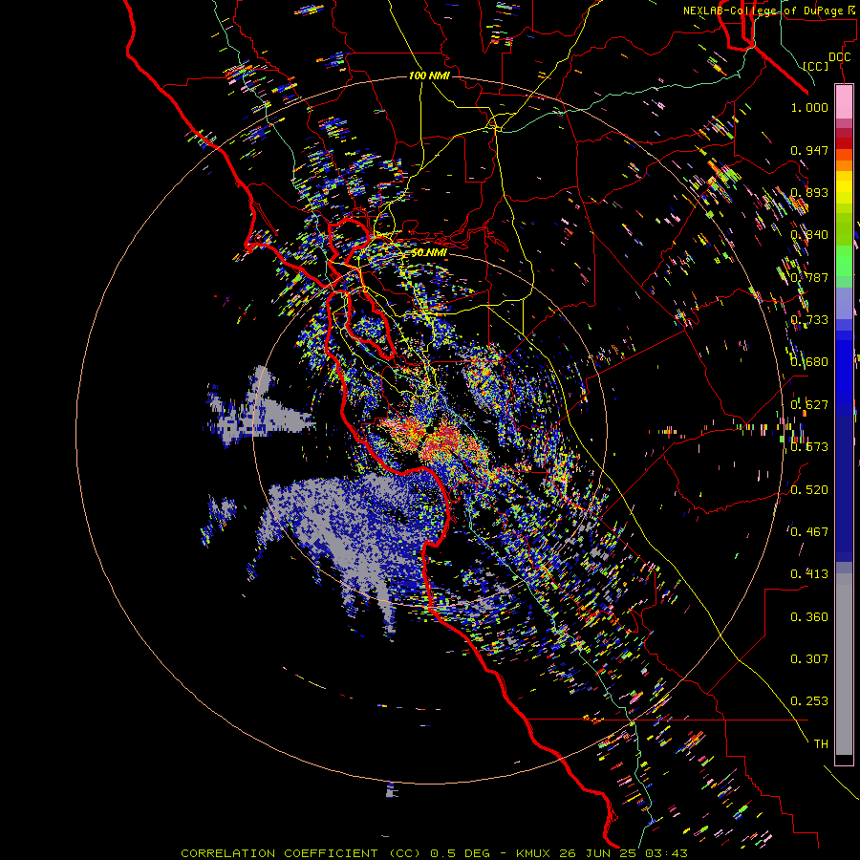860x860 pixels.
Task: Pick the periwinkle segment of the color bar
Action: (x=844, y=304)
